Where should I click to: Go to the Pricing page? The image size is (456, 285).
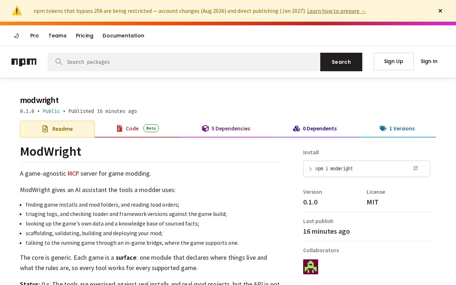84,36
